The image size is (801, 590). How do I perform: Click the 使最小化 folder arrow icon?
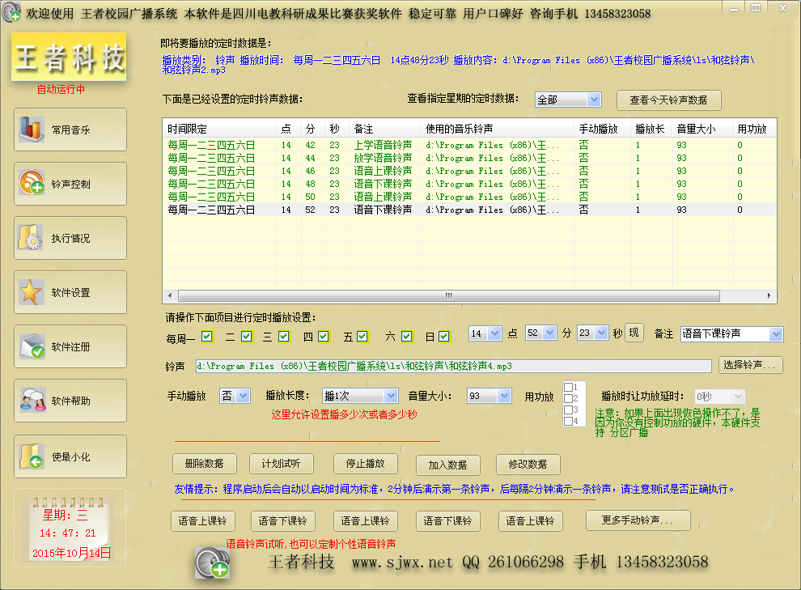(32, 456)
